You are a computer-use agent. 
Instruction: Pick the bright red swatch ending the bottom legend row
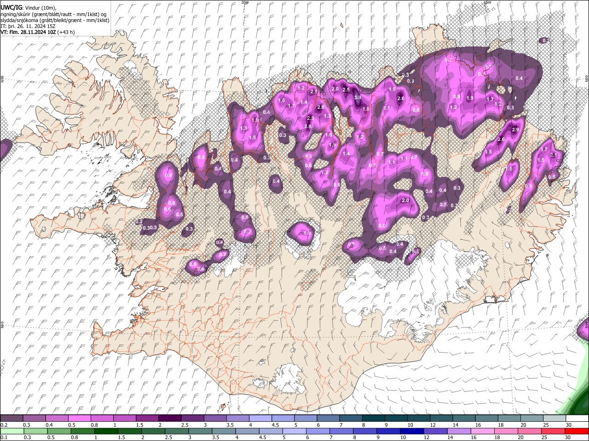577,431
